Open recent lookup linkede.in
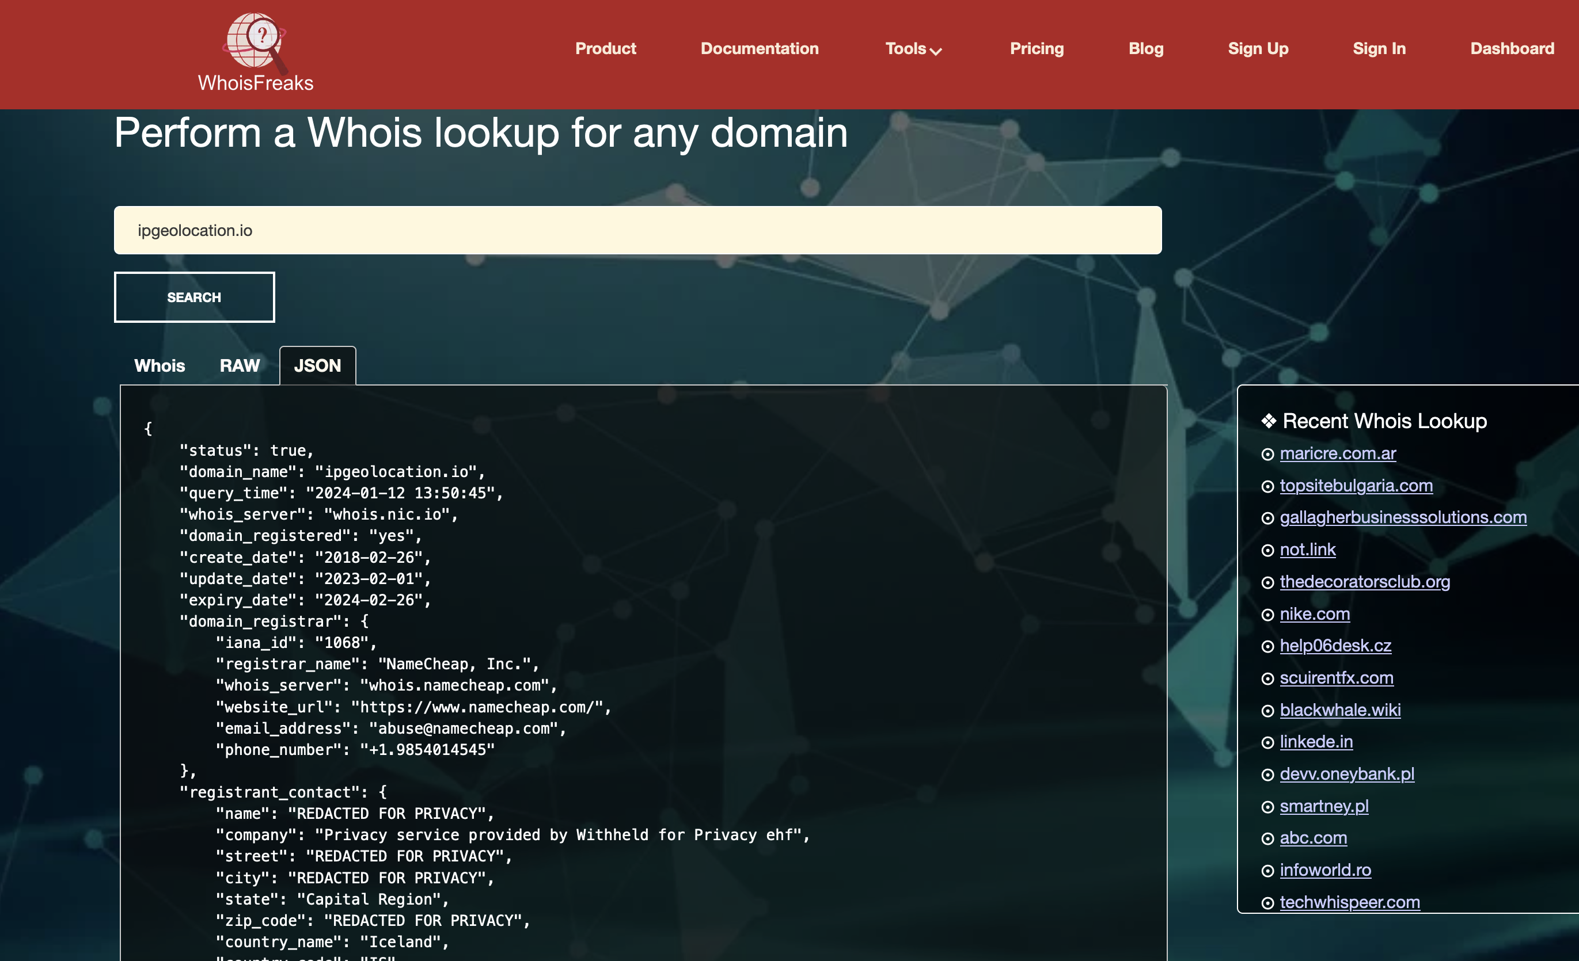Image resolution: width=1579 pixels, height=961 pixels. point(1316,741)
